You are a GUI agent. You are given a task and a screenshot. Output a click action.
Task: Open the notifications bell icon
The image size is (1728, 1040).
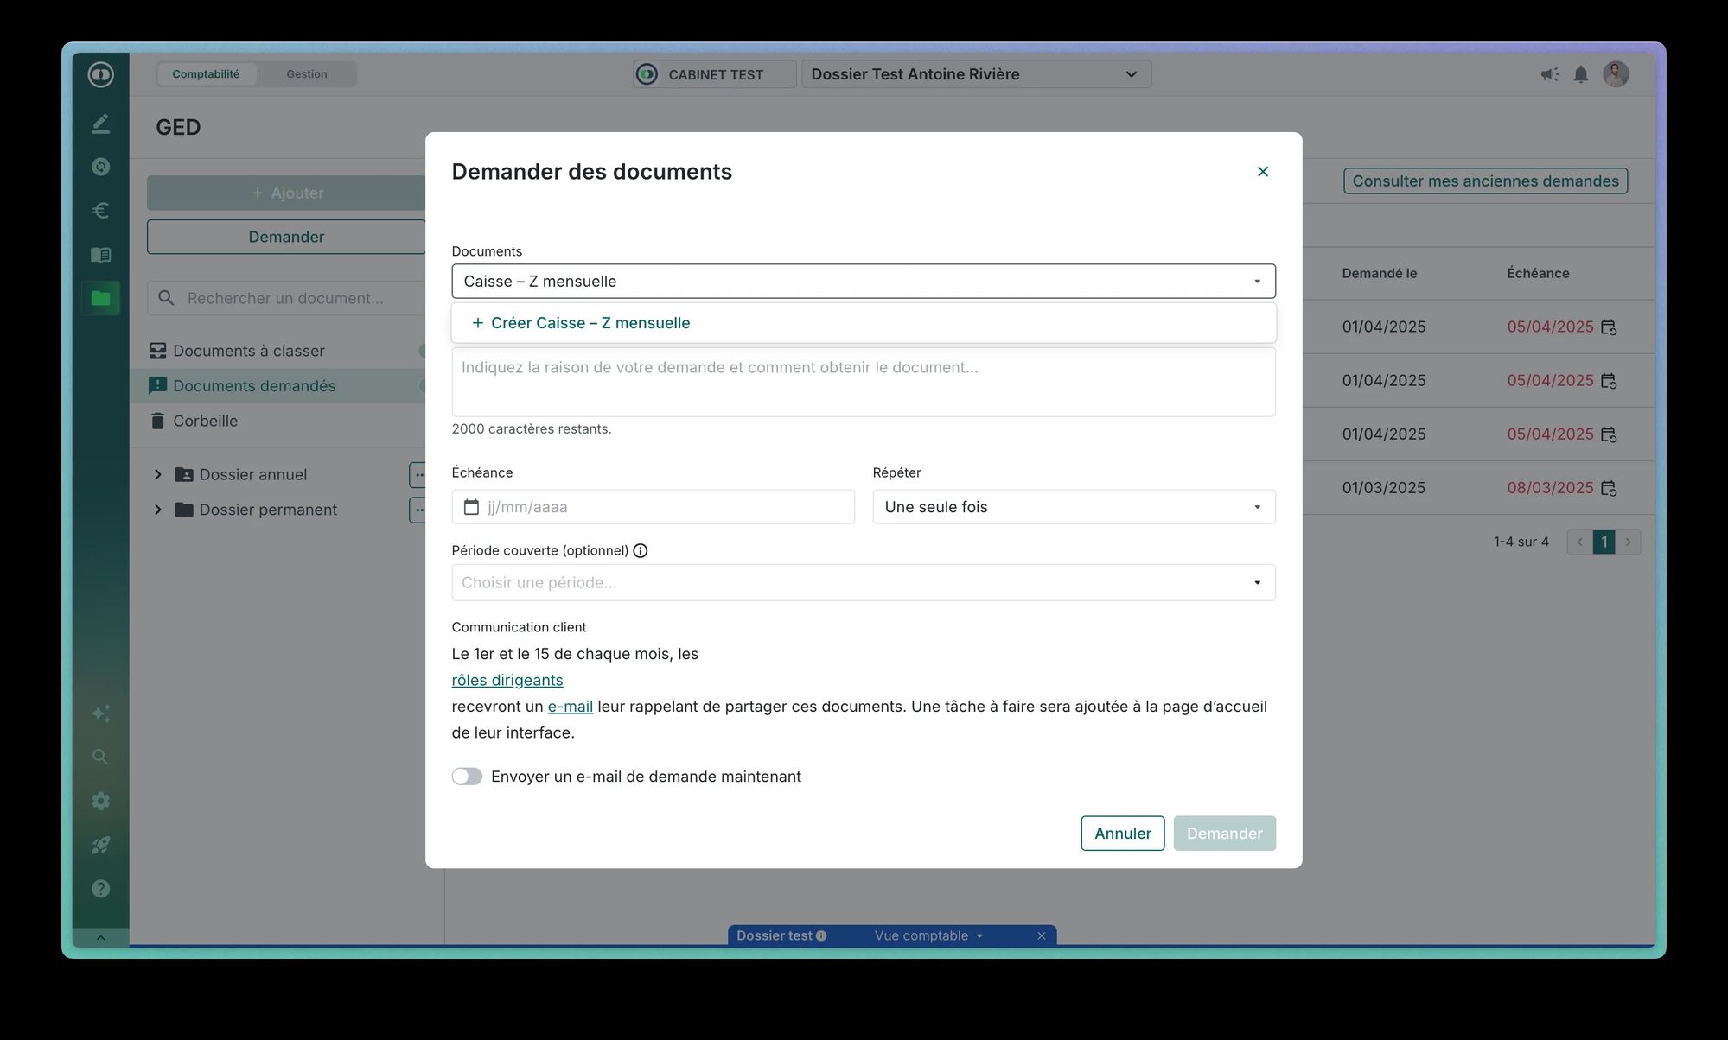click(1580, 74)
